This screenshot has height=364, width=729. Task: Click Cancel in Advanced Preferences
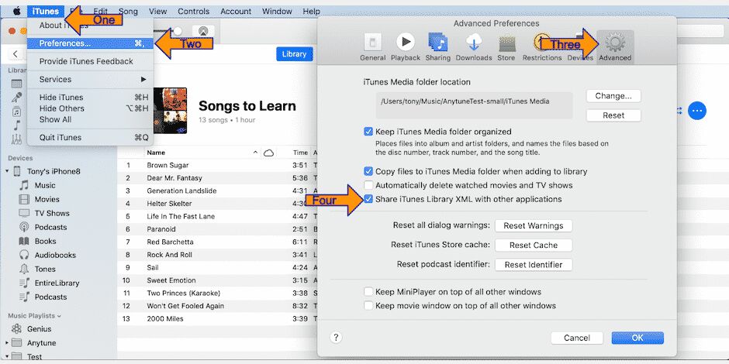[576, 338]
